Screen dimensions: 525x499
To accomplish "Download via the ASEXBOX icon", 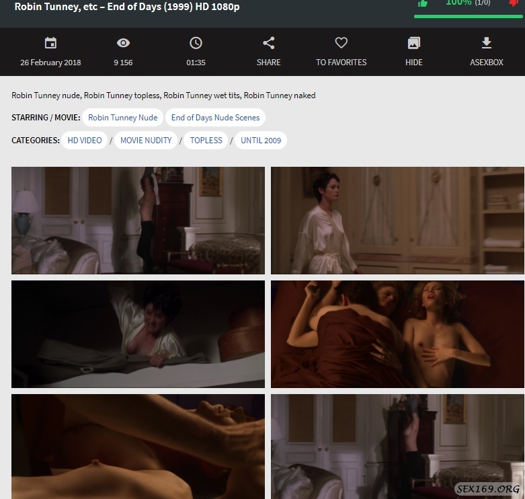I will (x=487, y=50).
